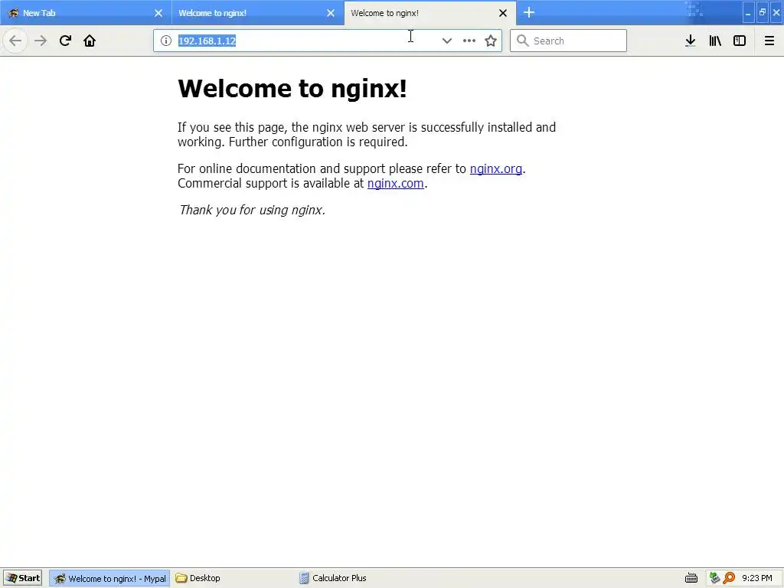The height and width of the screenshot is (588, 784).
Task: Click the magnifier icon in search box
Action: [522, 41]
